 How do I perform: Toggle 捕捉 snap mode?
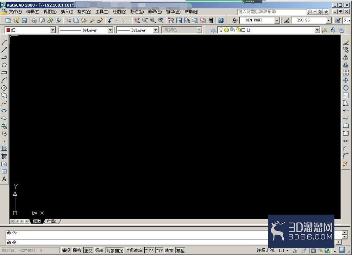click(66, 250)
